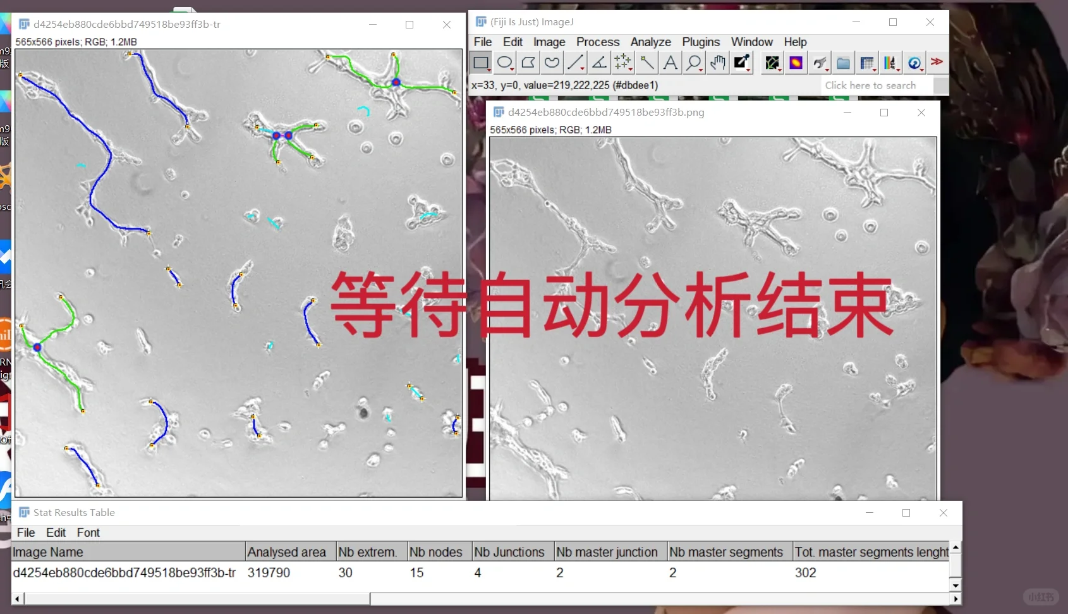
Task: Click the blue circular arrow toolbar icon
Action: [x=914, y=63]
